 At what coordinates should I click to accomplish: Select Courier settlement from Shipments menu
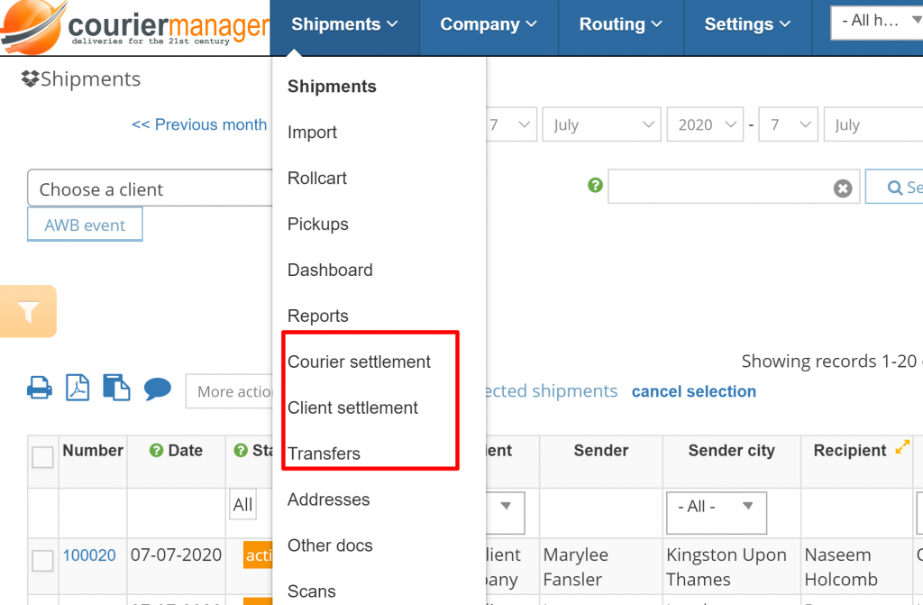click(x=359, y=362)
